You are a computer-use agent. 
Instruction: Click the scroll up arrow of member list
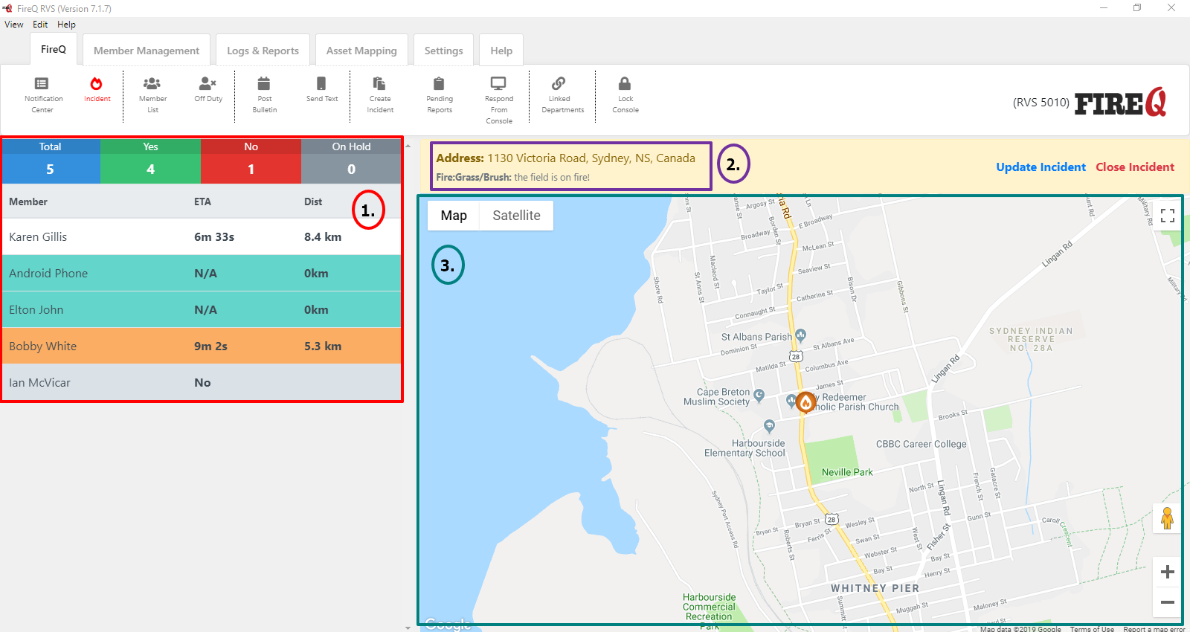pyautogui.click(x=408, y=146)
